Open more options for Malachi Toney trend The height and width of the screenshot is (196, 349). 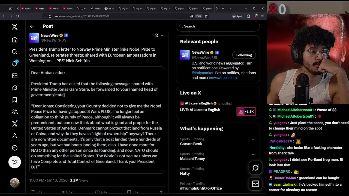[254, 155]
